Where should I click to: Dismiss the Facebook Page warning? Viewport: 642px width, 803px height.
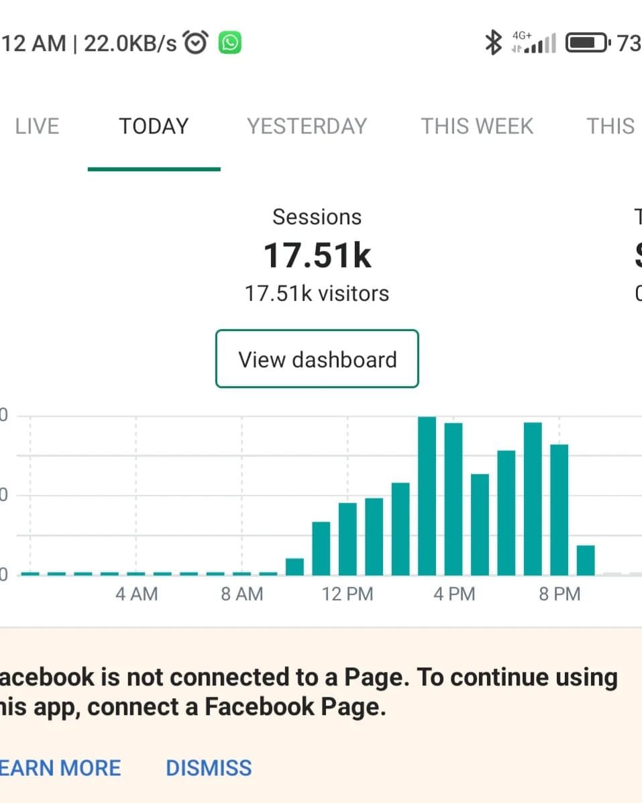(209, 767)
